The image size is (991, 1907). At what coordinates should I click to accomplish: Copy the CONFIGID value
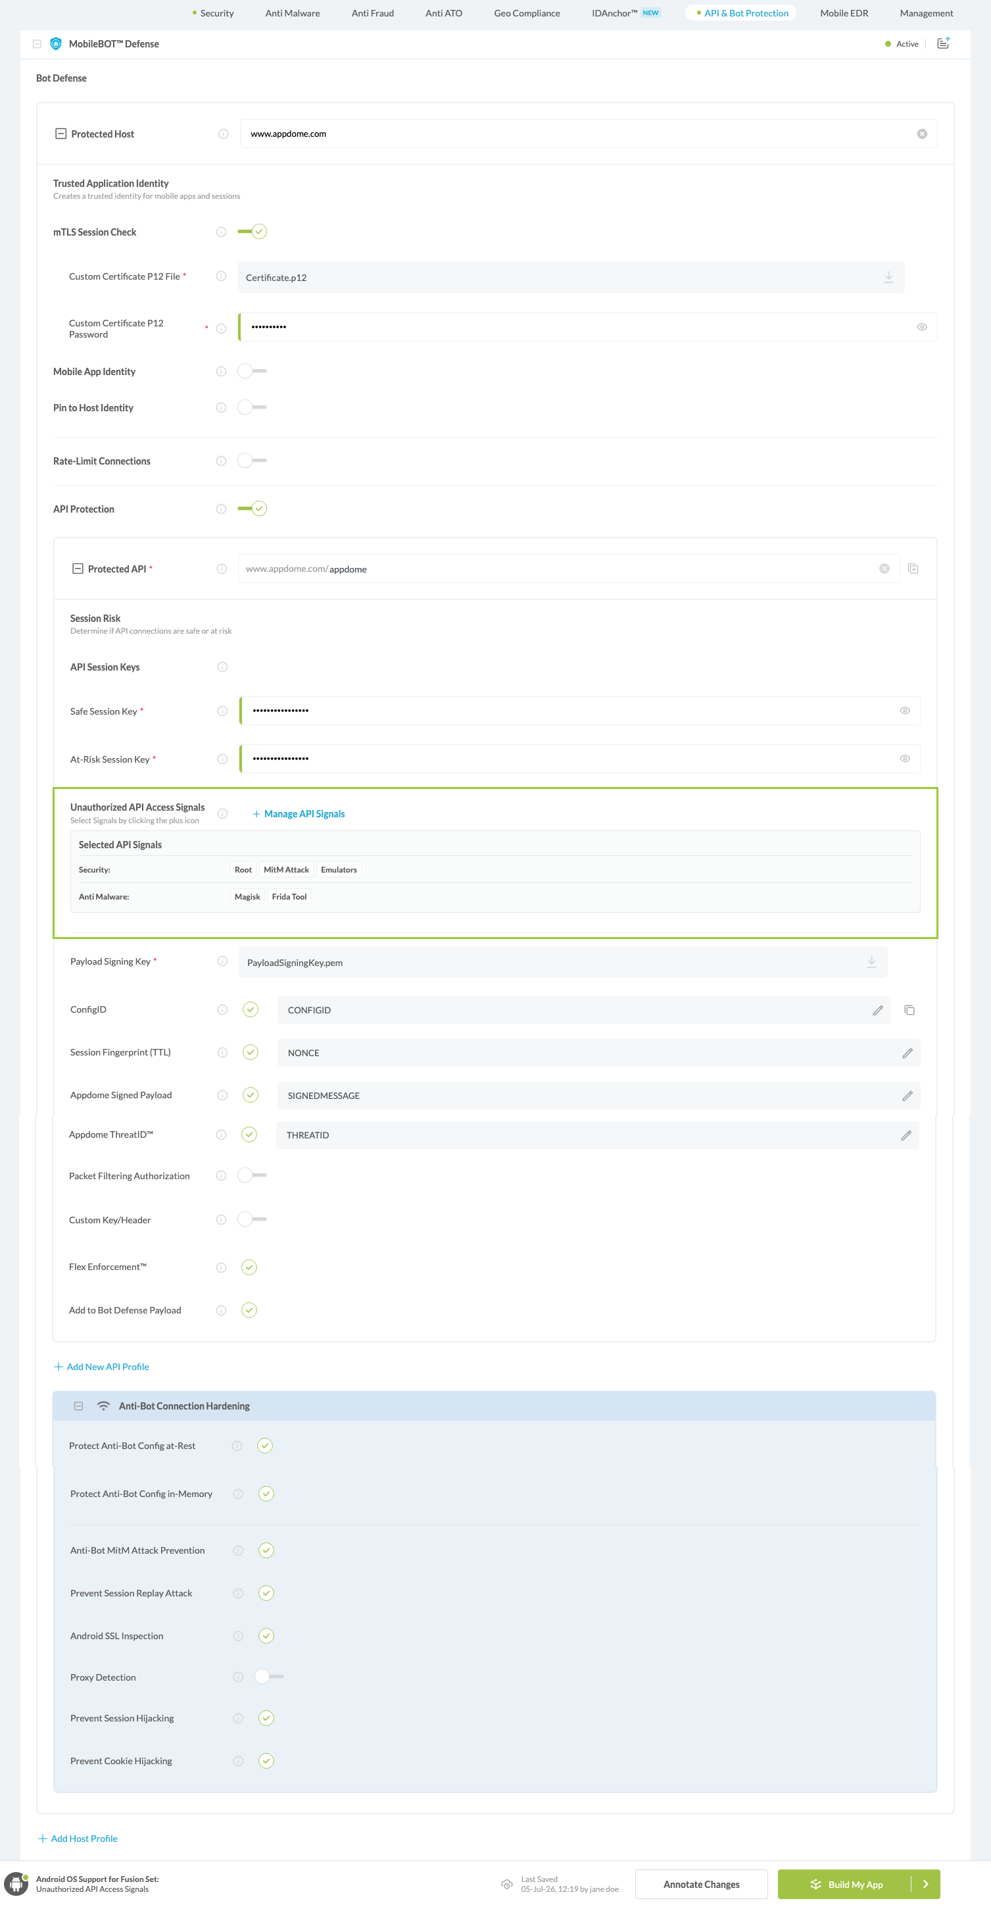909,1011
